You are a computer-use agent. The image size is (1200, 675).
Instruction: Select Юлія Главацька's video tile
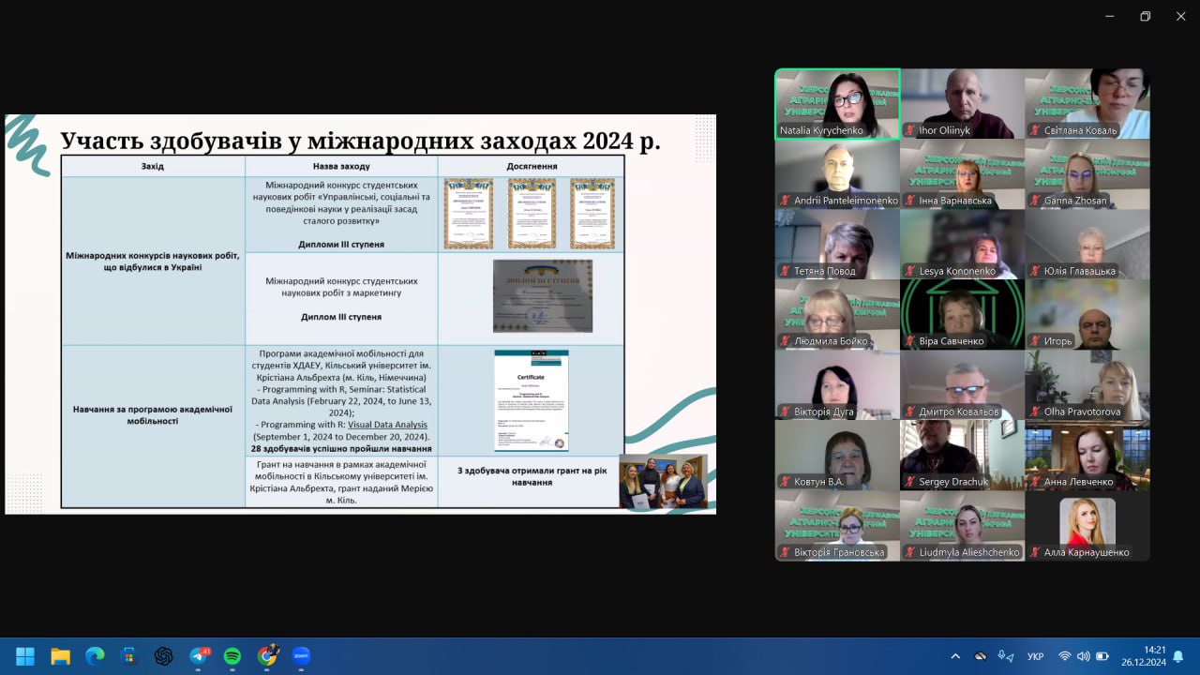[x=1087, y=245]
